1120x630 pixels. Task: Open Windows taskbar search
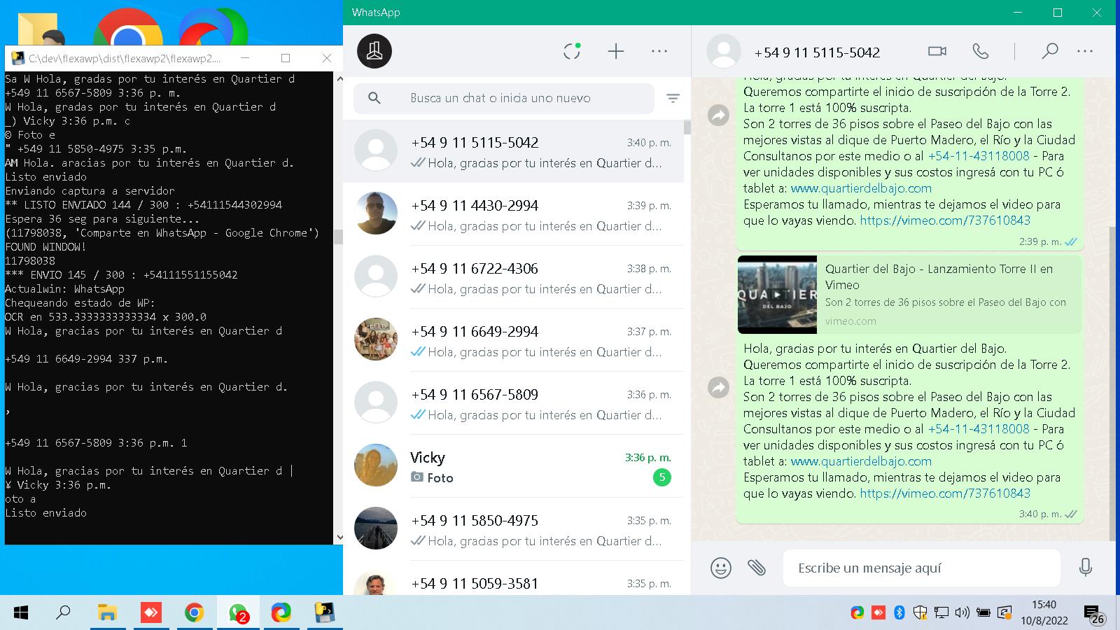click(63, 613)
